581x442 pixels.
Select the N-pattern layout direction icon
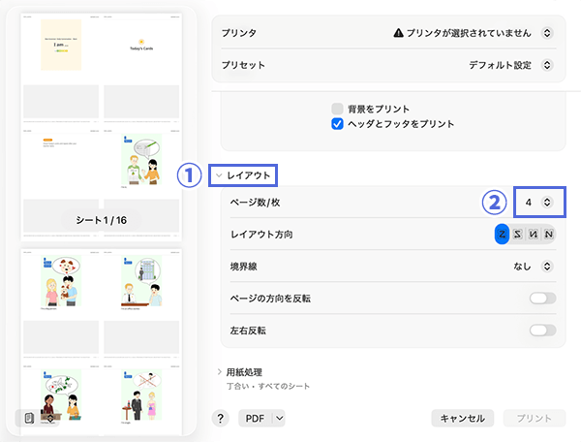pyautogui.click(x=549, y=234)
